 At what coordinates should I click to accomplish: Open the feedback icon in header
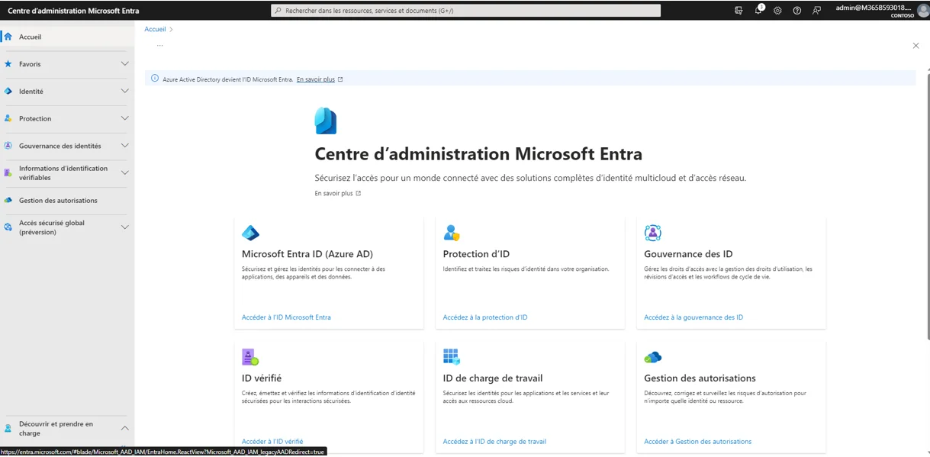pyautogui.click(x=816, y=11)
